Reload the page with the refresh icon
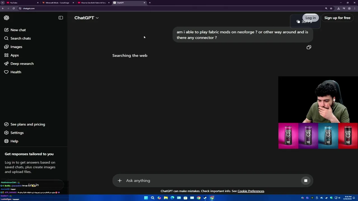 point(13,8)
